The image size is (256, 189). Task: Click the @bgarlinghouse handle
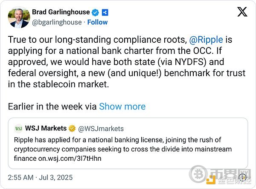pyautogui.click(x=57, y=22)
